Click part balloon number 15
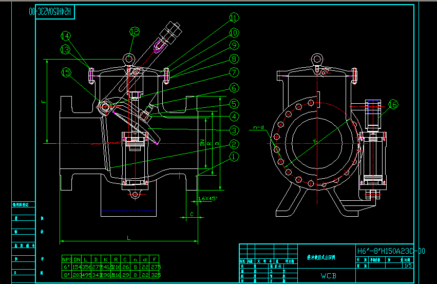This screenshot has width=437, height=284. pos(66,72)
